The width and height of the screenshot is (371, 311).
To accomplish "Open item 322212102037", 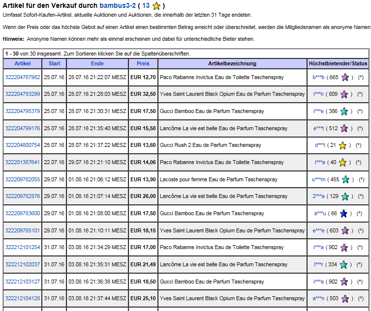I will coord(23,264).
